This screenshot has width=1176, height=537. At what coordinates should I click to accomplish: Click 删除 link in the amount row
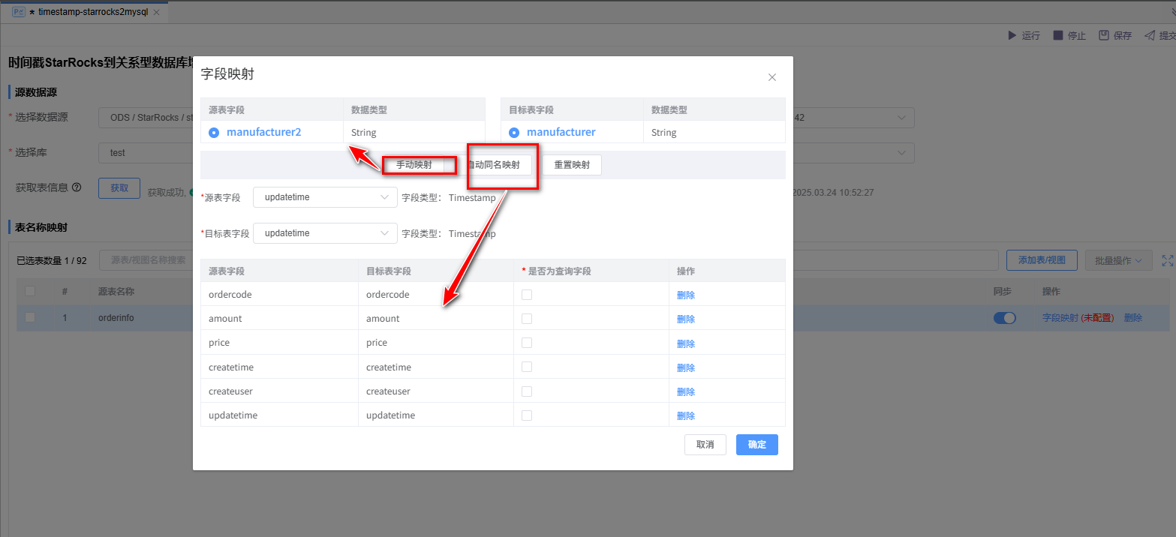[685, 319]
